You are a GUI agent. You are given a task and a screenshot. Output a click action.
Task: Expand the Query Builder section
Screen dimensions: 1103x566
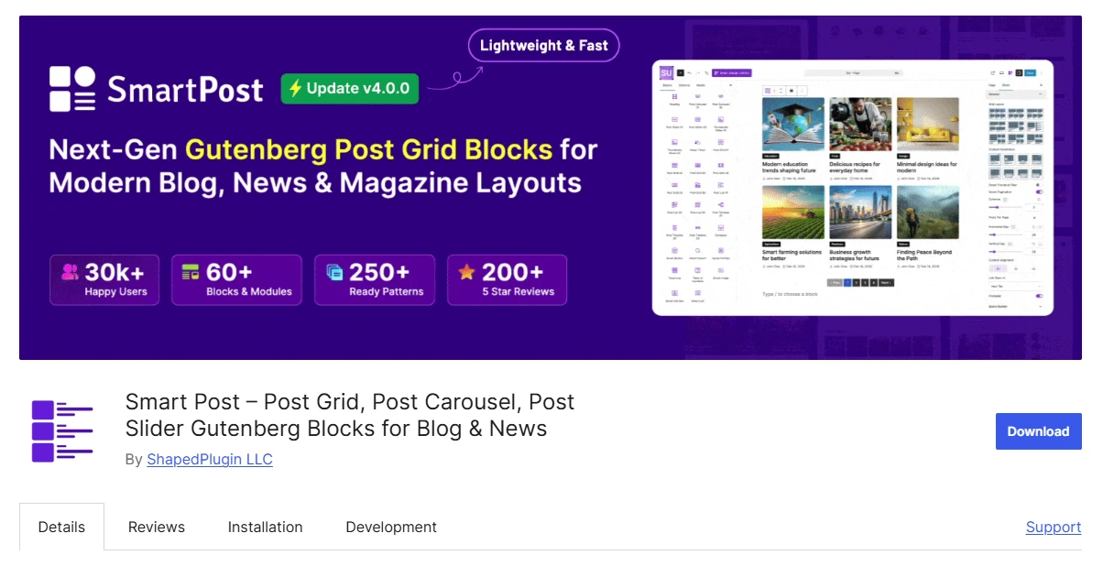click(x=1016, y=306)
